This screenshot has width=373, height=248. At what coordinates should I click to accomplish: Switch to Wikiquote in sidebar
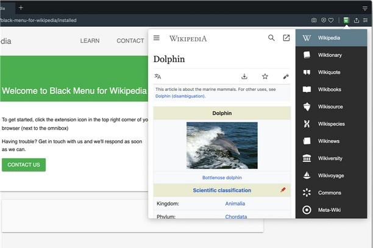pos(329,72)
